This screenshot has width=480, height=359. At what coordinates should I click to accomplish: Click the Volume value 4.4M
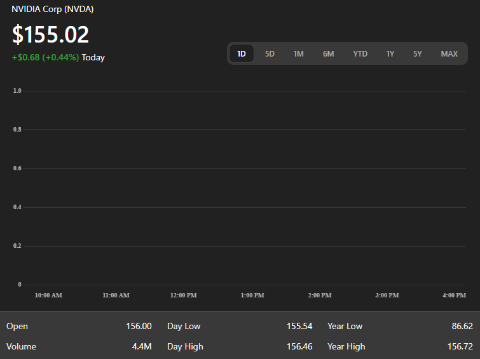point(142,346)
